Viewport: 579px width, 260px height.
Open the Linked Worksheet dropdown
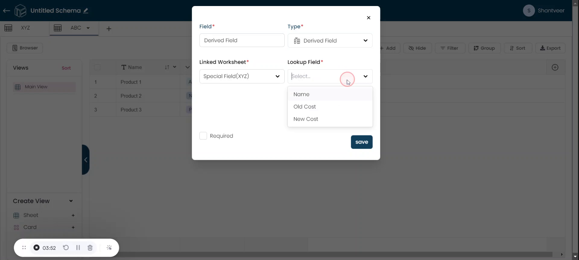pyautogui.click(x=242, y=76)
